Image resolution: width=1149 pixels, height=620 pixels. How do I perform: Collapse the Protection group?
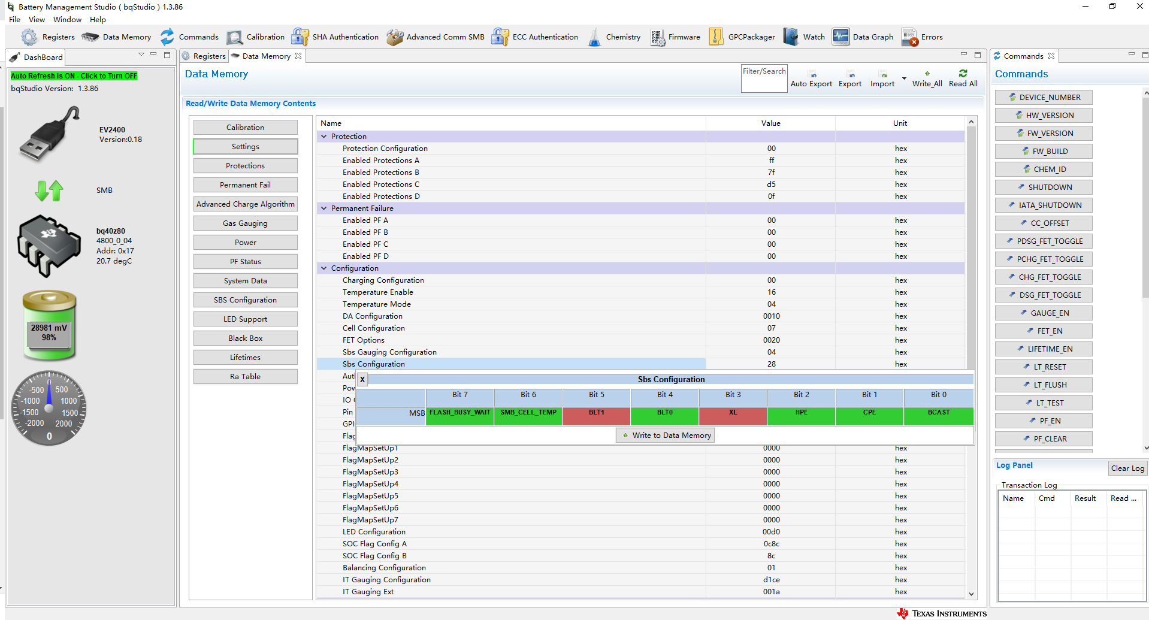tap(324, 137)
